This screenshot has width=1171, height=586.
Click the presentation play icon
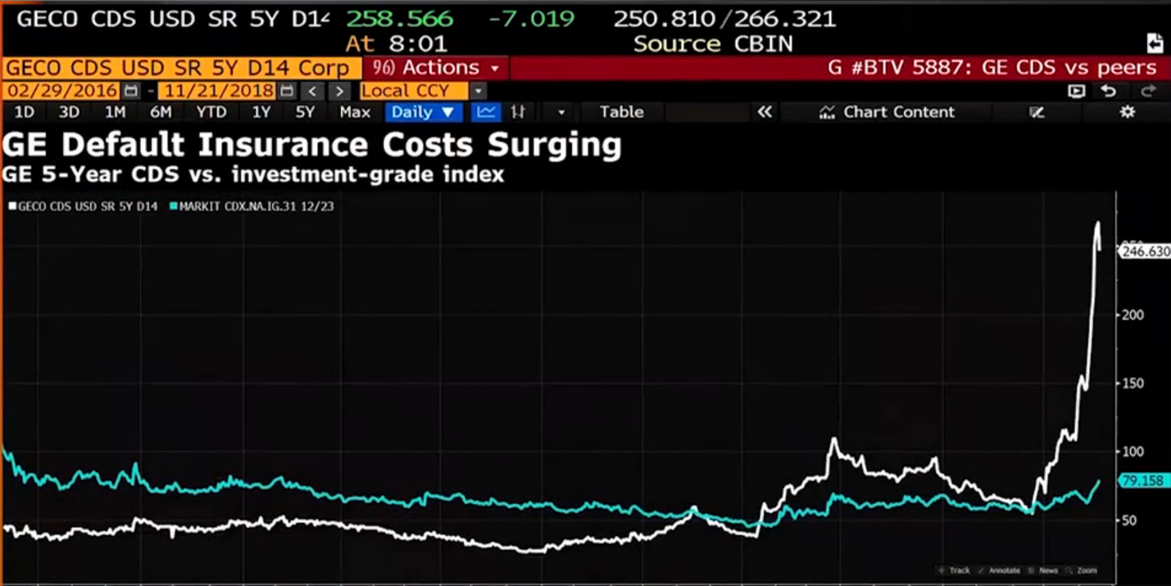coord(1077,91)
